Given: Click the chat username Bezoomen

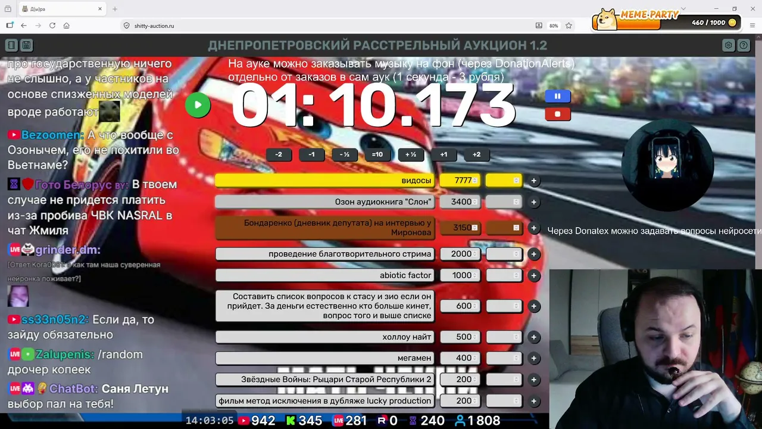Looking at the screenshot, I should (52, 135).
